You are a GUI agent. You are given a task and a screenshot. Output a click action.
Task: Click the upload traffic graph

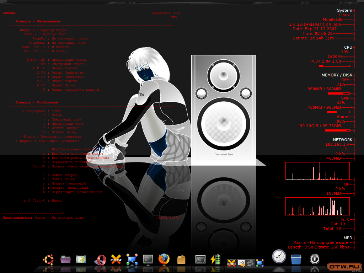pyautogui.click(x=317, y=207)
